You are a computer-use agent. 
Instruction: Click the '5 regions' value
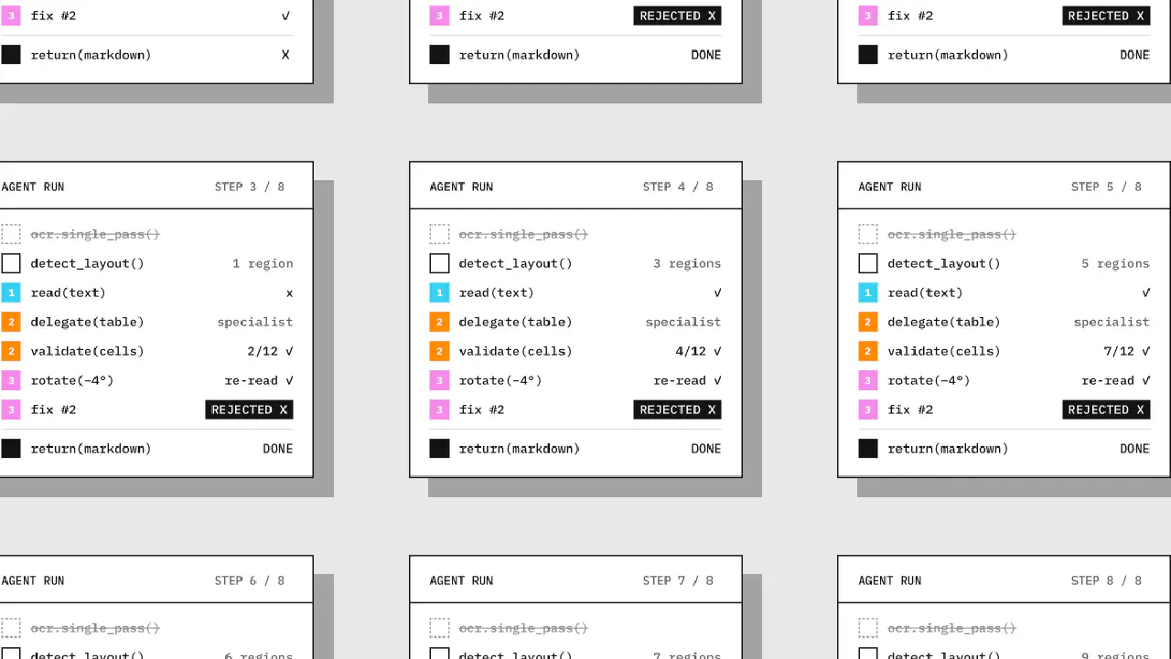pyautogui.click(x=1115, y=263)
